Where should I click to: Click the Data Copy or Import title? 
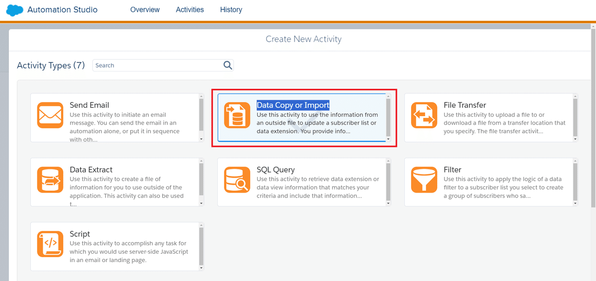coord(293,105)
